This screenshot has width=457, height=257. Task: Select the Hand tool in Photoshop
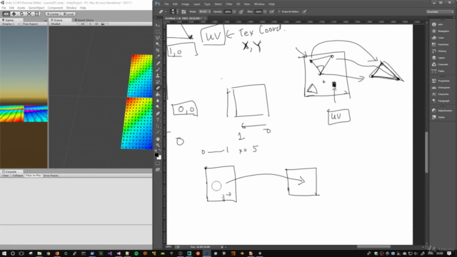point(158,139)
